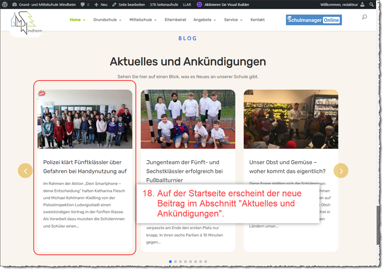
Task: Click Seite bearbeiten in the admin bar
Action: (129, 4)
